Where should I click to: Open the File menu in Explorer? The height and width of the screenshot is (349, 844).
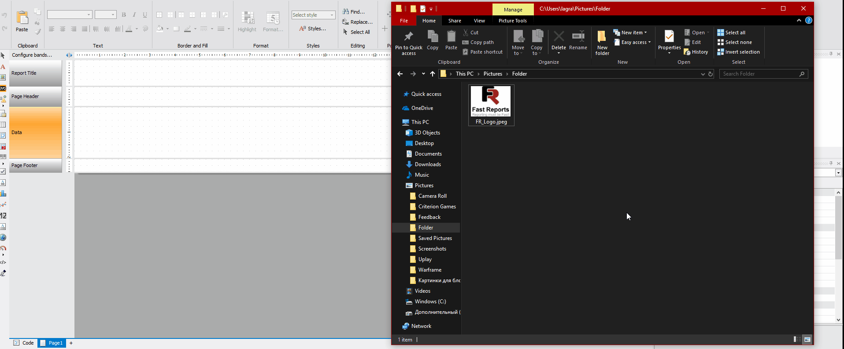(x=404, y=21)
